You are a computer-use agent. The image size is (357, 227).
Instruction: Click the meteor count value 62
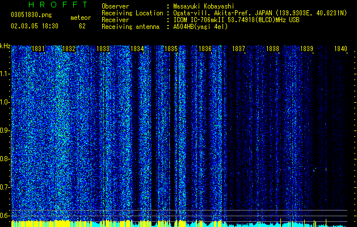82,26
